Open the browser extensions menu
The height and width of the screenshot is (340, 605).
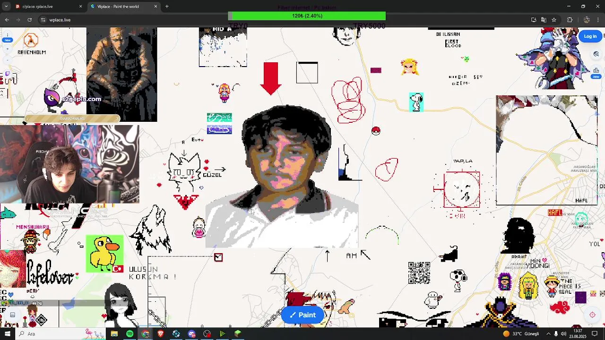[570, 20]
